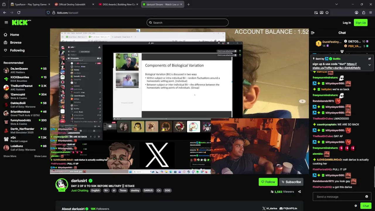Click the Log In button

tap(347, 23)
